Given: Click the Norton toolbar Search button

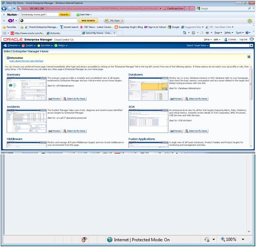Looking at the screenshot, I should 64,15.
